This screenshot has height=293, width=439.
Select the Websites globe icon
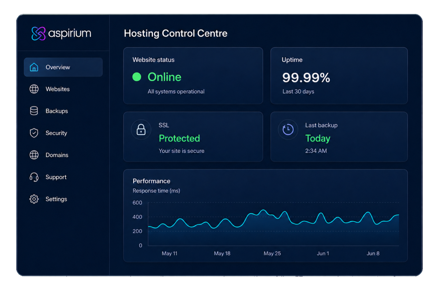(34, 89)
